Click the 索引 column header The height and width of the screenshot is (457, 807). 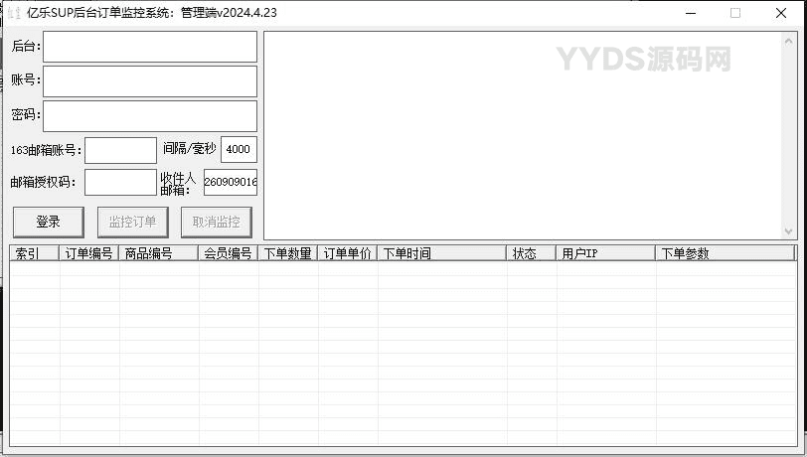[x=35, y=253]
